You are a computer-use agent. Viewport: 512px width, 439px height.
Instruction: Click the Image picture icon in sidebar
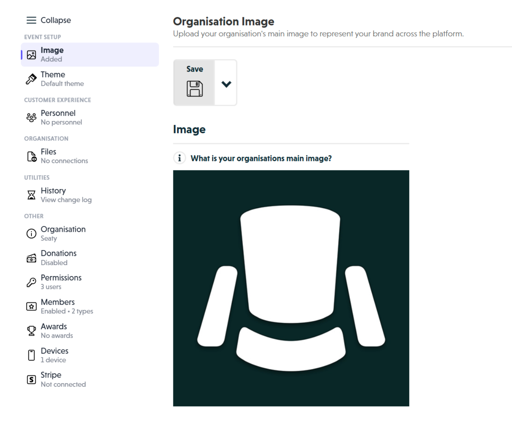(32, 55)
